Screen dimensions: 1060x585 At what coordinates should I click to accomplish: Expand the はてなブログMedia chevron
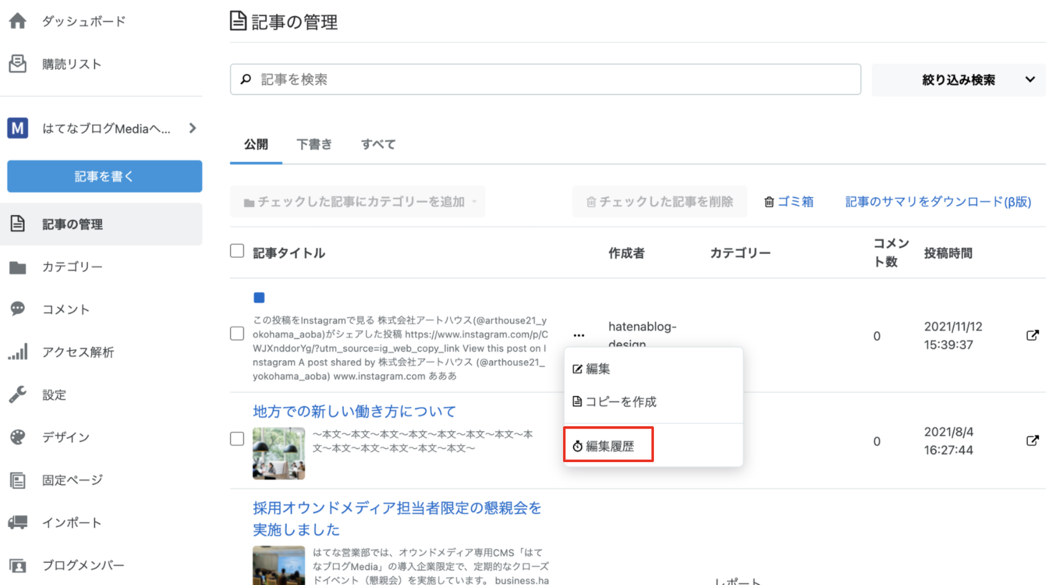click(192, 128)
